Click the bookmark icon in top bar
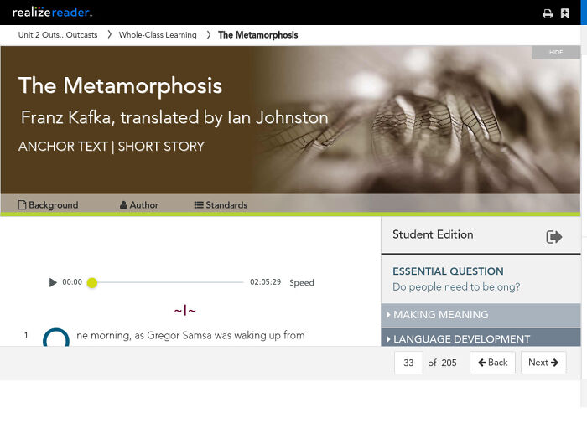 (565, 13)
